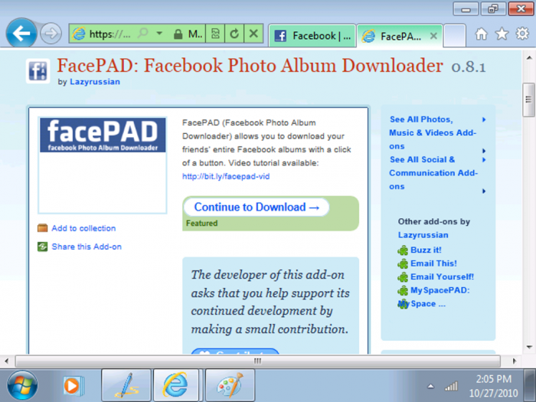
Task: Open the address bar dropdown arrow
Action: pos(159,34)
